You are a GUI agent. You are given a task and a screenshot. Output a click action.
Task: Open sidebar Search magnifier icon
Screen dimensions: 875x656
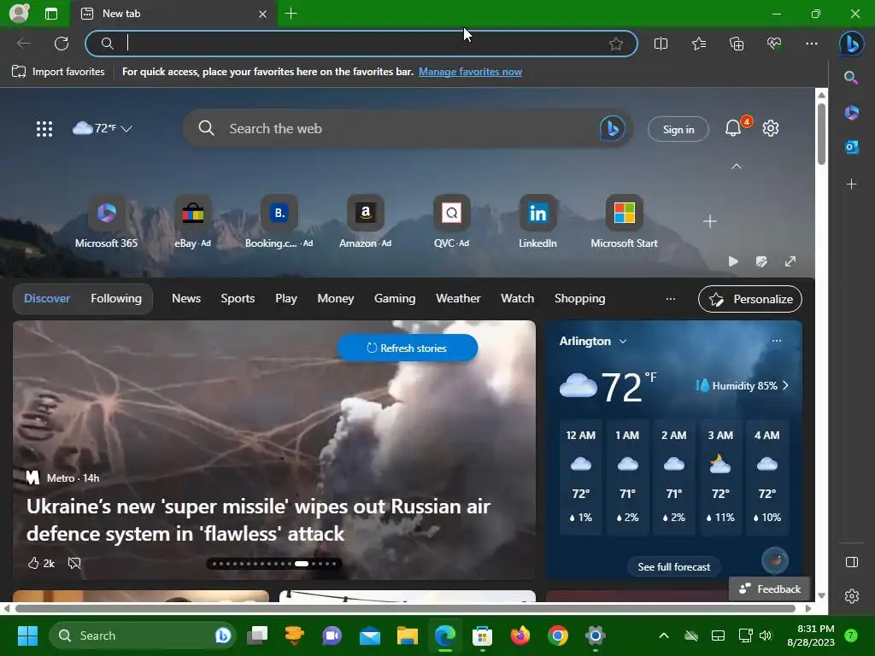[851, 78]
